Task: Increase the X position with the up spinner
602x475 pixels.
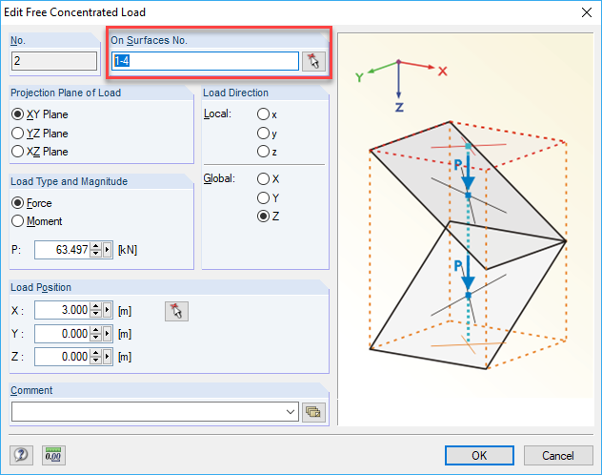Action: [96, 306]
